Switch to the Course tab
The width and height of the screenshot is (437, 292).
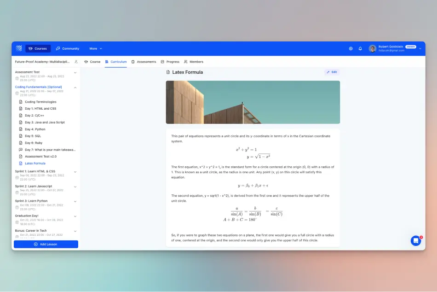coord(92,62)
